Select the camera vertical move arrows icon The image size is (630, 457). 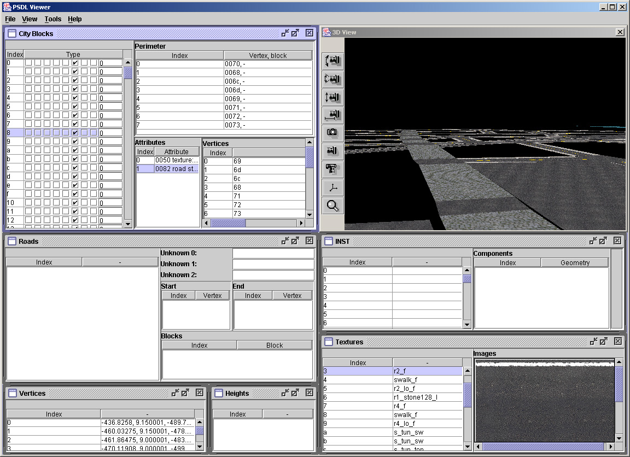pos(332,98)
